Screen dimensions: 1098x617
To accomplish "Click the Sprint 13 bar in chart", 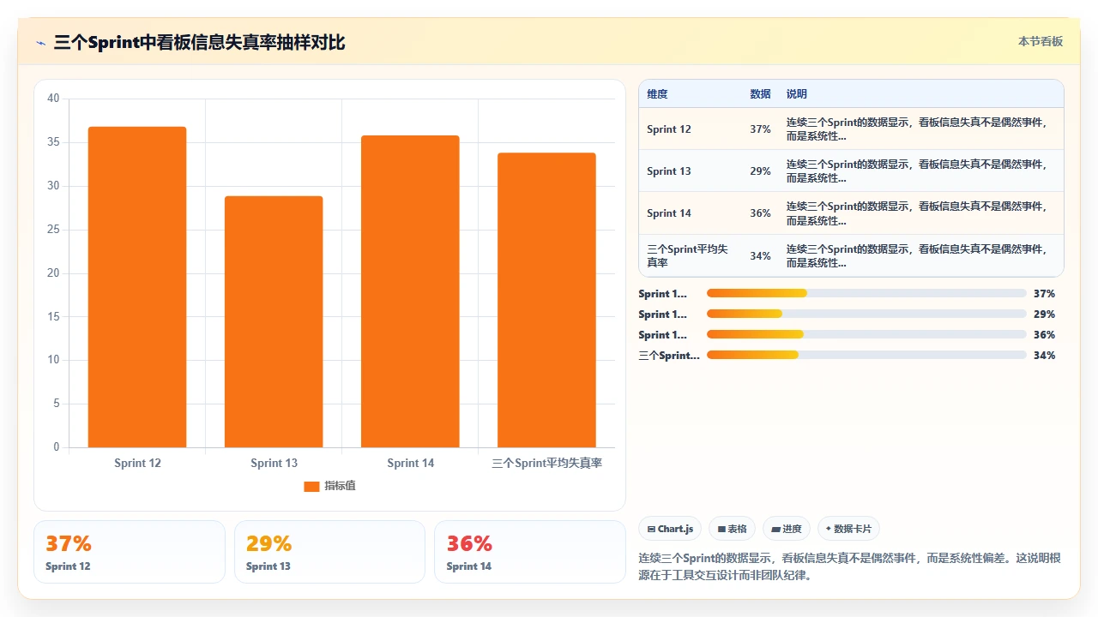I will (x=274, y=321).
